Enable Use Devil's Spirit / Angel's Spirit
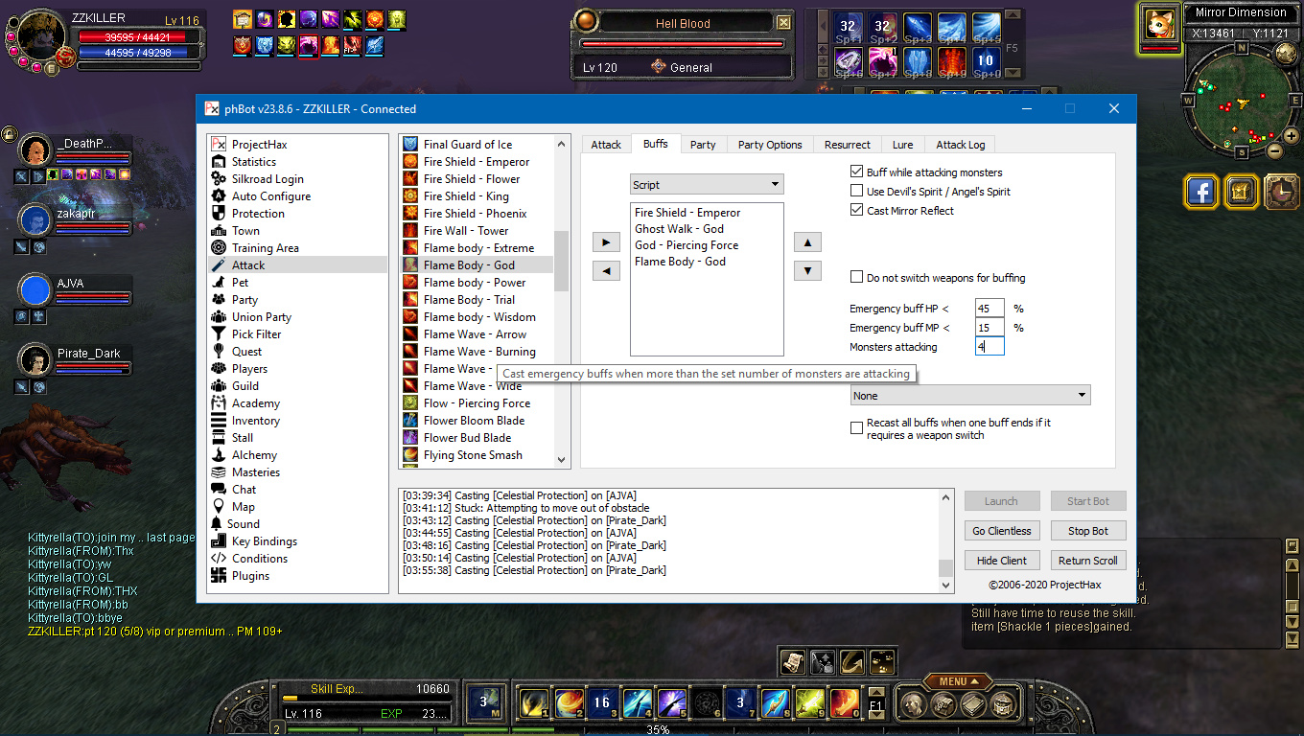1304x736 pixels. pos(857,192)
